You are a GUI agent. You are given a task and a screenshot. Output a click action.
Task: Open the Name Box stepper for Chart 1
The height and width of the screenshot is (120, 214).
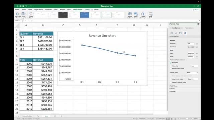click(x=22, y=21)
